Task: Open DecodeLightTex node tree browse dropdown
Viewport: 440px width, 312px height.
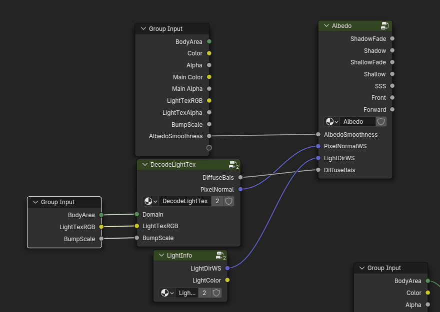Action: (150, 201)
